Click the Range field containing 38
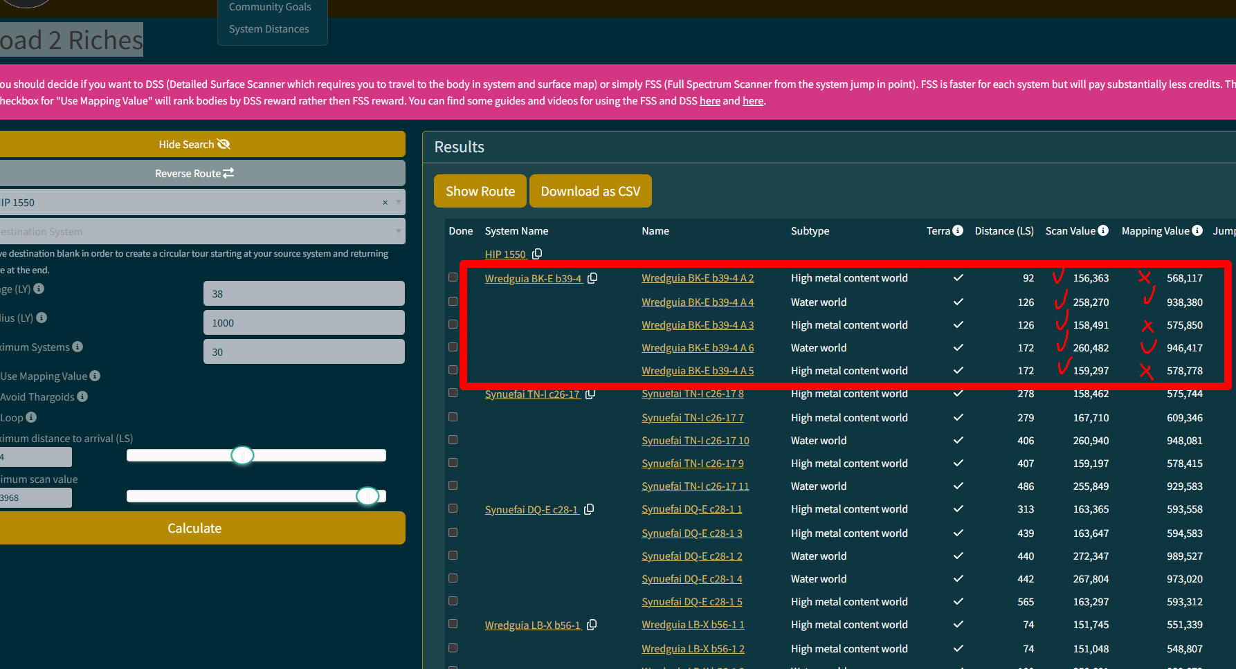1236x669 pixels. pyautogui.click(x=304, y=293)
